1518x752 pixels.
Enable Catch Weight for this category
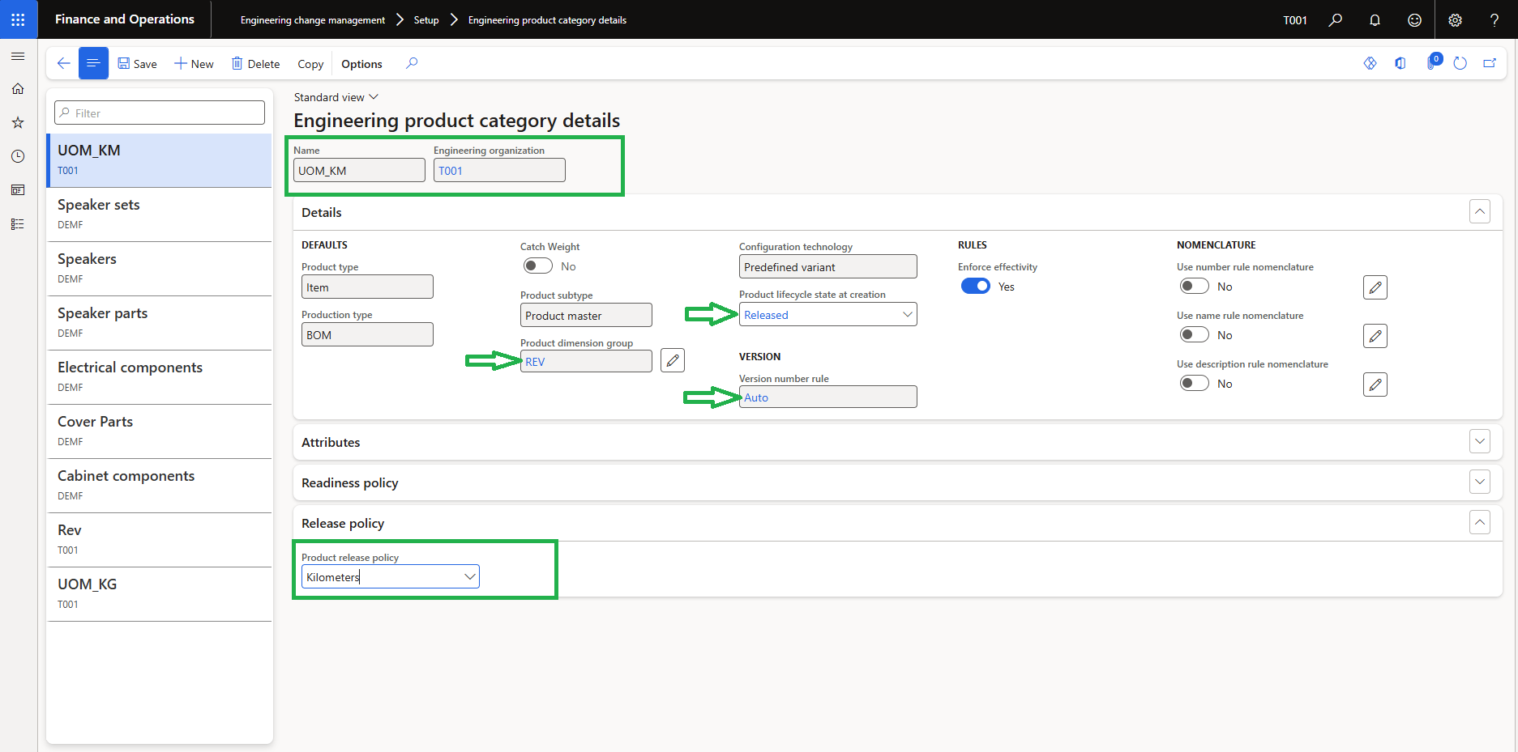(x=537, y=266)
